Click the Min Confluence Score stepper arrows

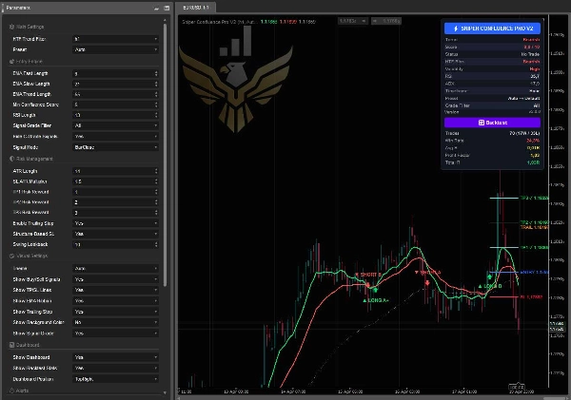[156, 105]
